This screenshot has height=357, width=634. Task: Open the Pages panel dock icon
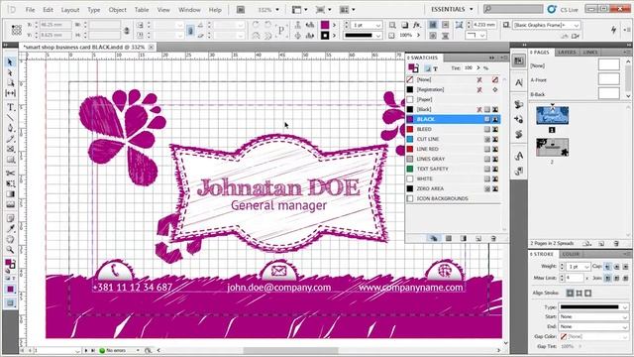pos(519,61)
